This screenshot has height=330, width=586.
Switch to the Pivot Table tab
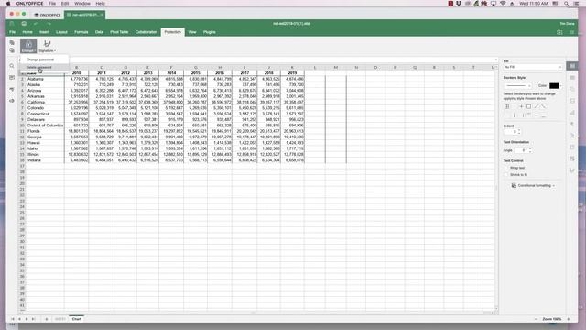[x=119, y=32]
